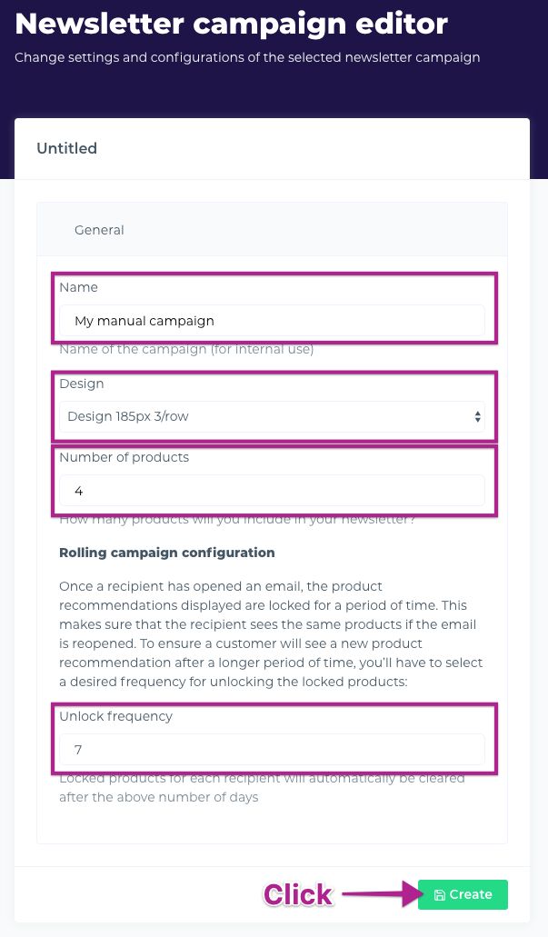Click the save icon on Create button
This screenshot has width=548, height=937.
point(440,895)
